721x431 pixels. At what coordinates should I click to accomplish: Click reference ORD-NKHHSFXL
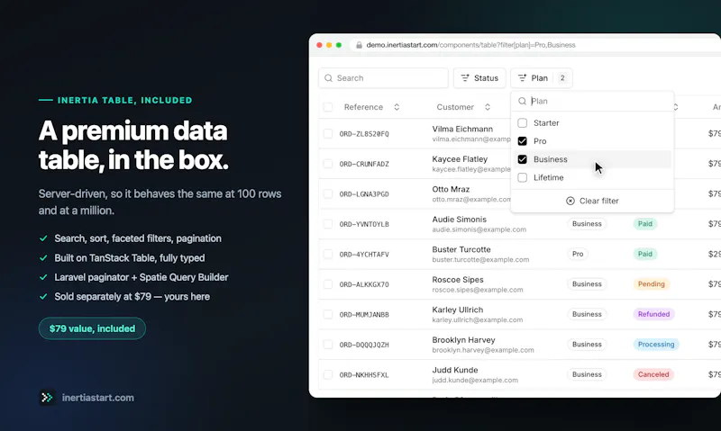tap(364, 375)
